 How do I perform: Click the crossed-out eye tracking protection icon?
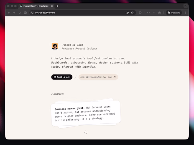pos(127,13)
